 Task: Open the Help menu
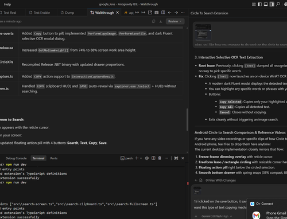click(x=7, y=4)
